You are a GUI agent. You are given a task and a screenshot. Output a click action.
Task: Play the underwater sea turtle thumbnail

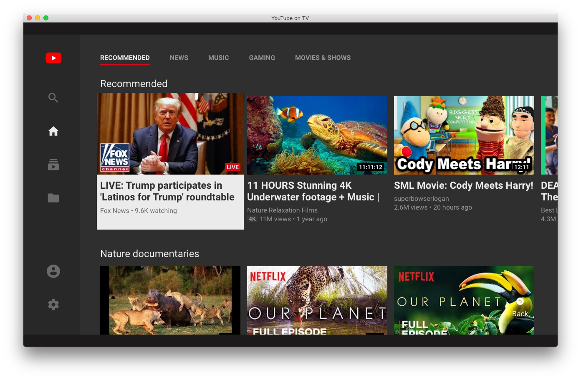coord(317,135)
